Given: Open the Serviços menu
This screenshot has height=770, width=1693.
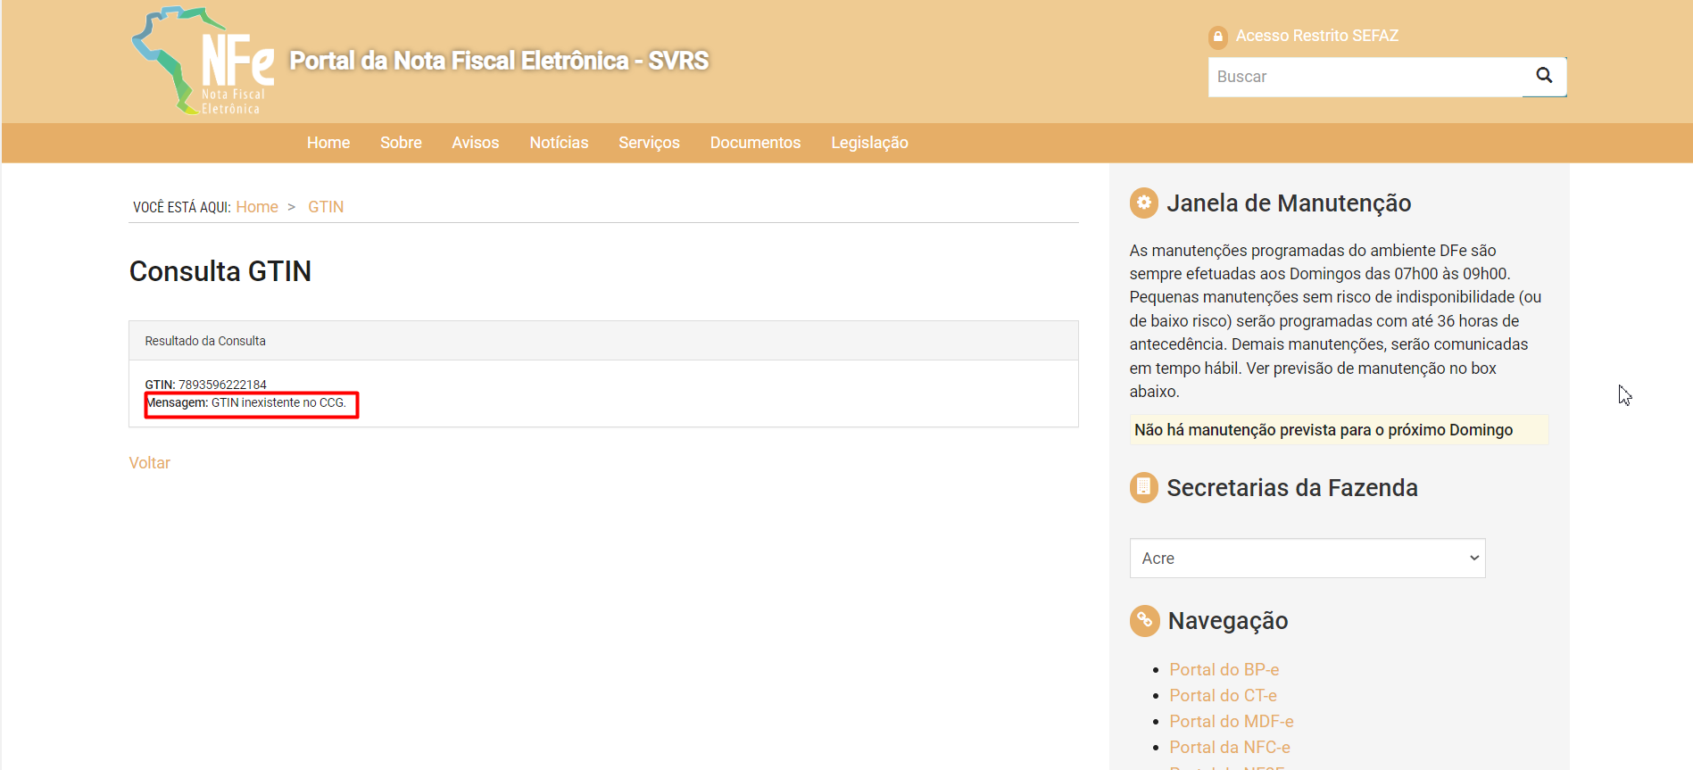Looking at the screenshot, I should [x=649, y=143].
